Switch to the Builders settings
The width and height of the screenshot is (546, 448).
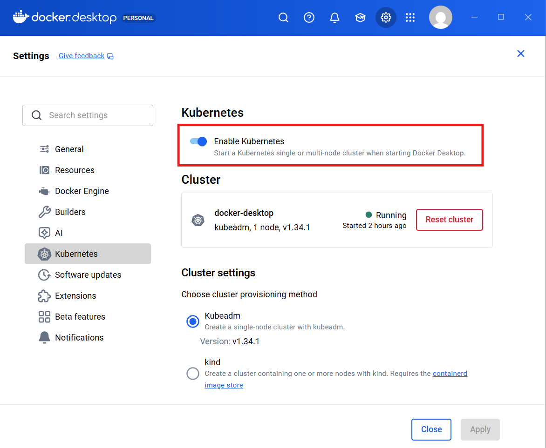(88, 212)
